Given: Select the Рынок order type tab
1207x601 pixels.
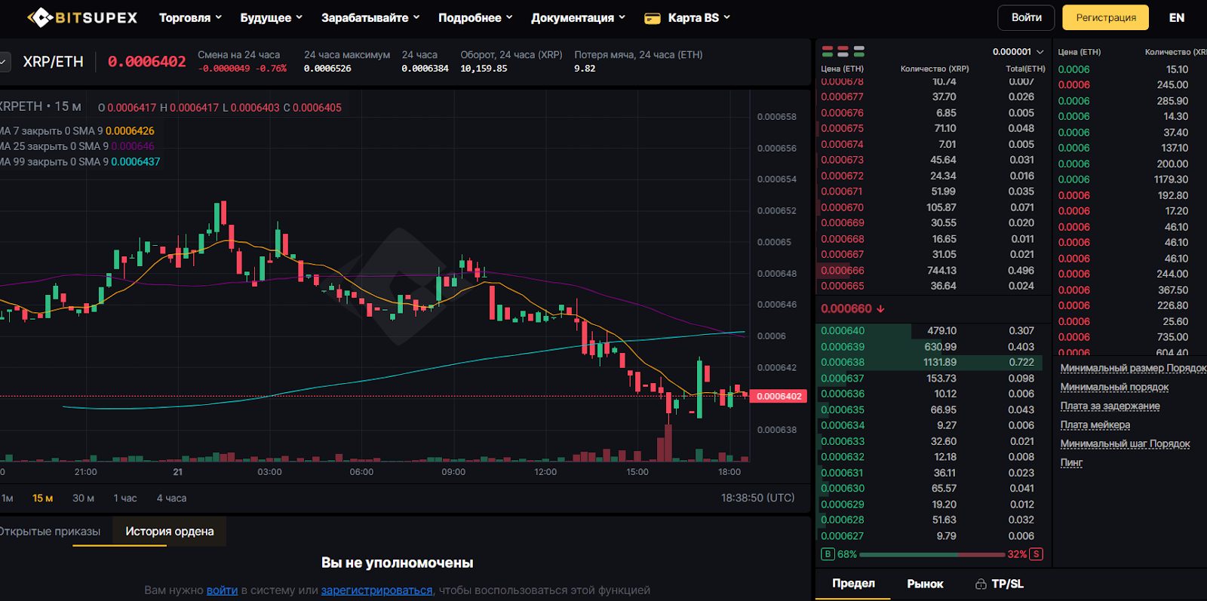Looking at the screenshot, I should coord(925,584).
